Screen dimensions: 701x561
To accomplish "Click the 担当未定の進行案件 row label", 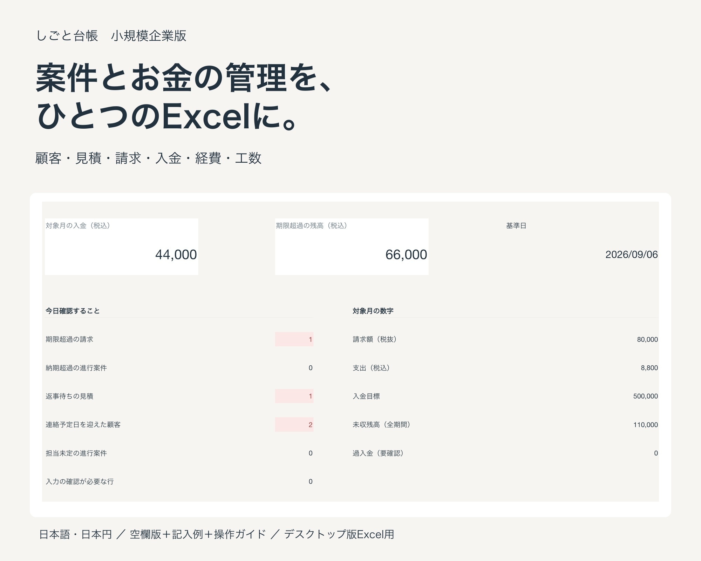I will click(x=76, y=453).
